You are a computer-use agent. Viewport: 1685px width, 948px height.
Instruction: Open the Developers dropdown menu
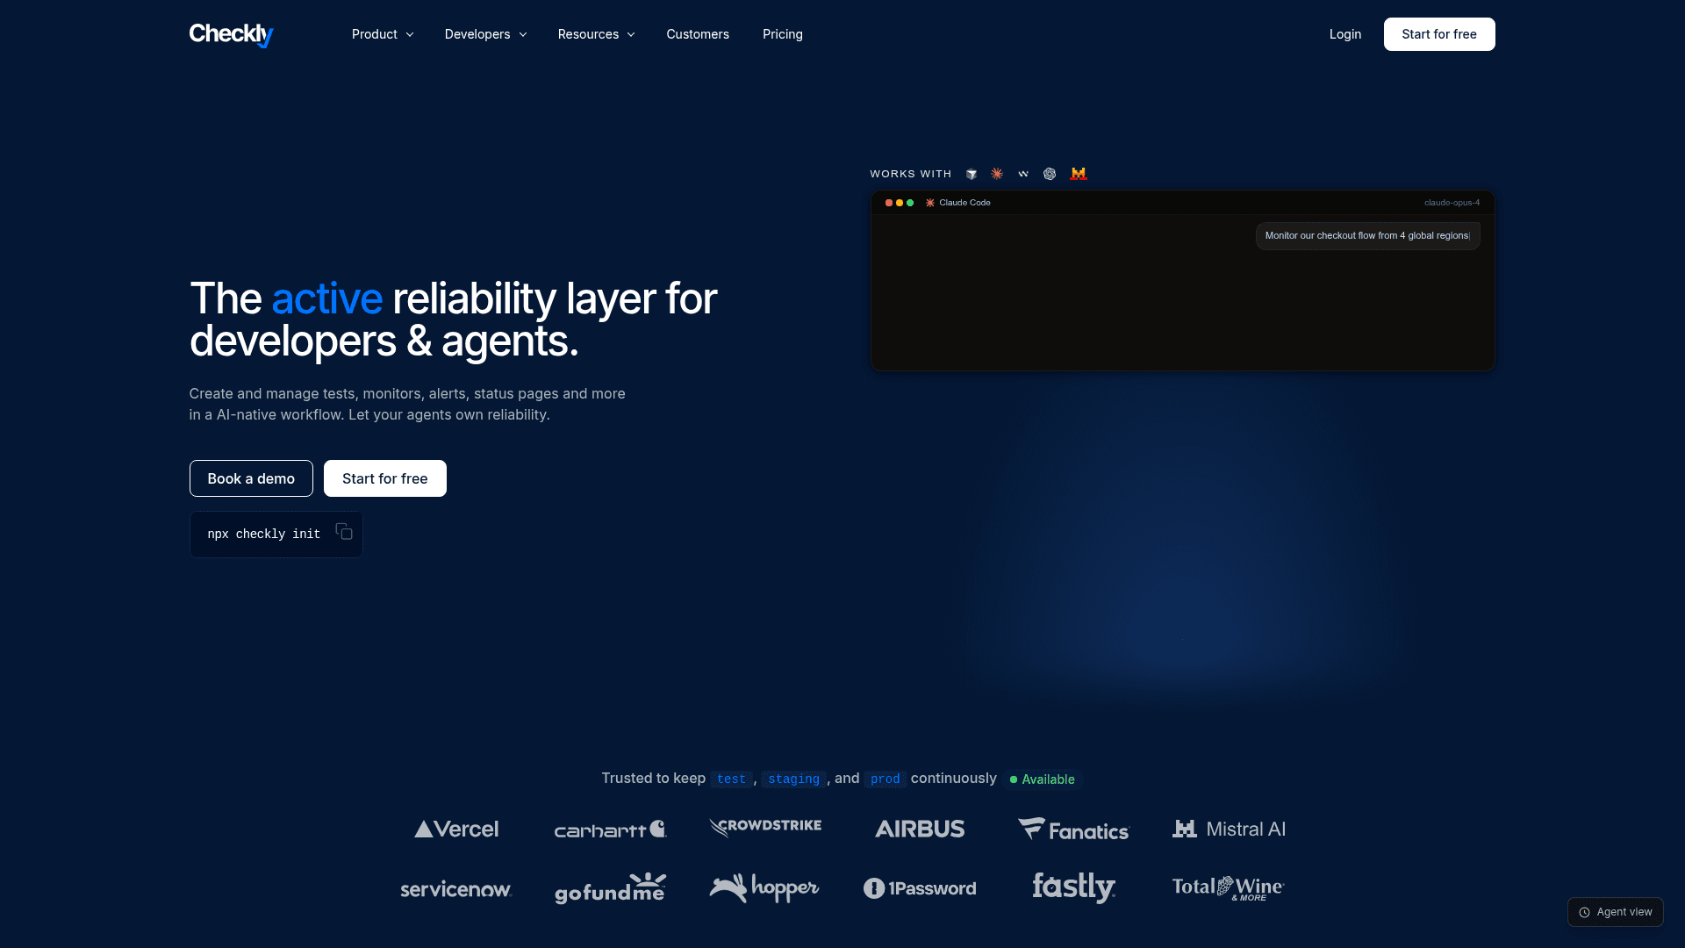[x=485, y=34]
